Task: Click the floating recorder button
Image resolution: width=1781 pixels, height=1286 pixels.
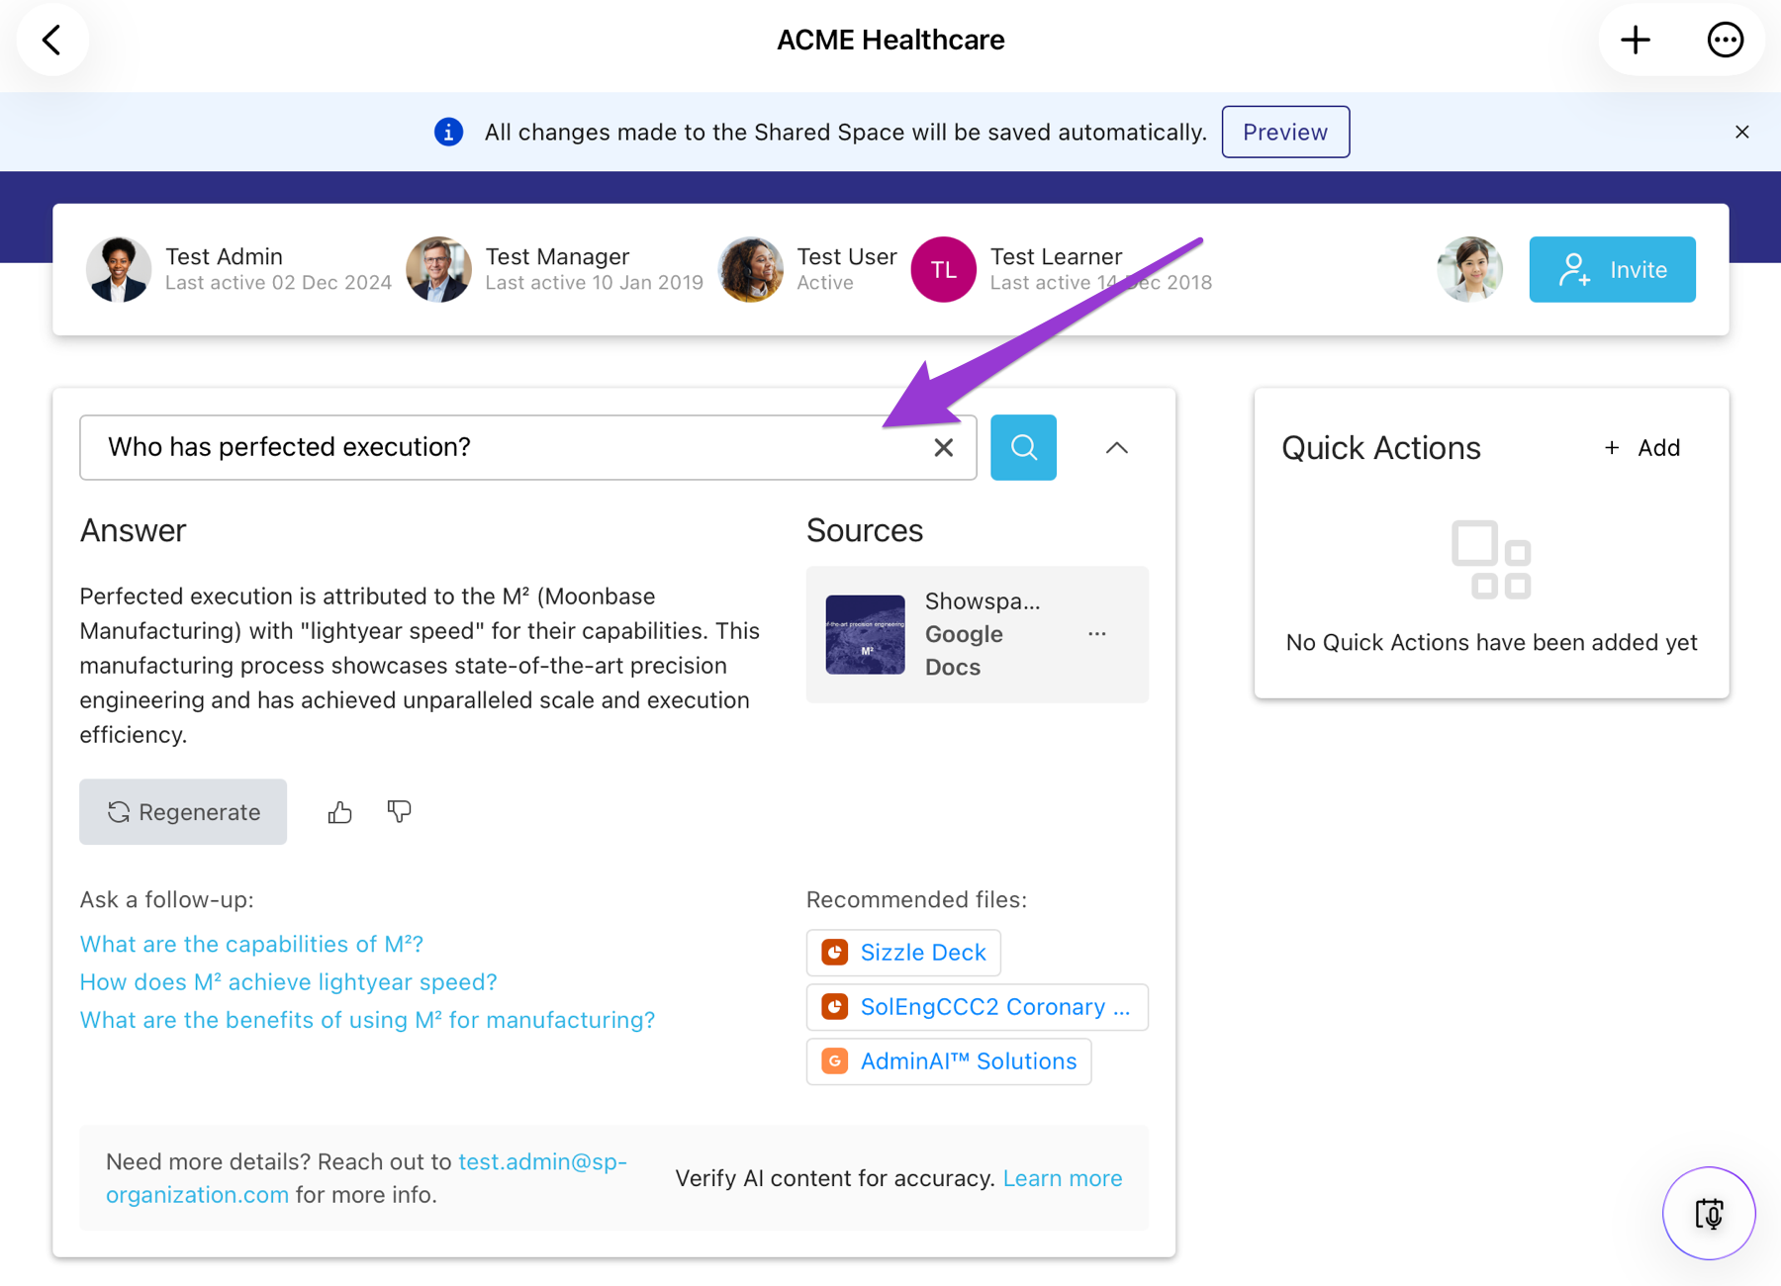Action: point(1709,1214)
